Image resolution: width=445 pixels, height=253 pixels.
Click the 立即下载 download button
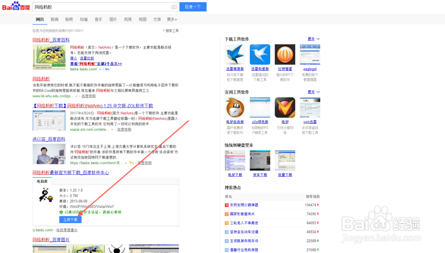pos(70,220)
